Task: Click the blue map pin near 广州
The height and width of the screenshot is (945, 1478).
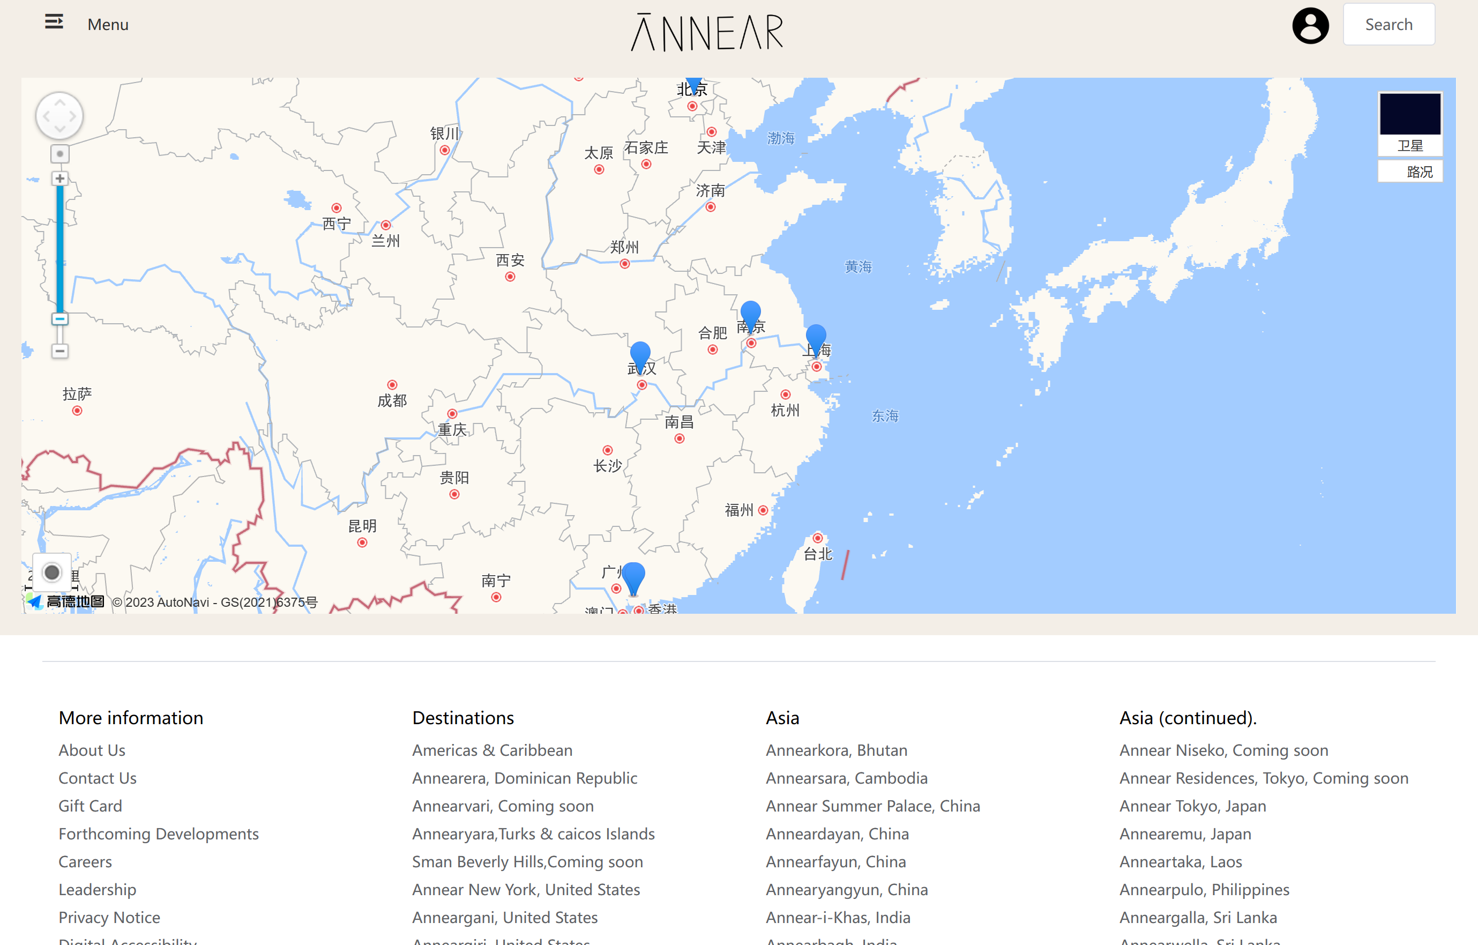Action: coord(633,578)
